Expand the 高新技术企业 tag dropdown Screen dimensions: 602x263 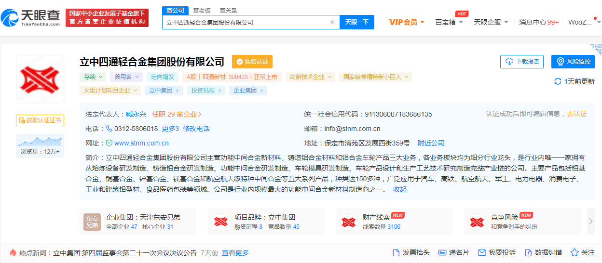310,77
